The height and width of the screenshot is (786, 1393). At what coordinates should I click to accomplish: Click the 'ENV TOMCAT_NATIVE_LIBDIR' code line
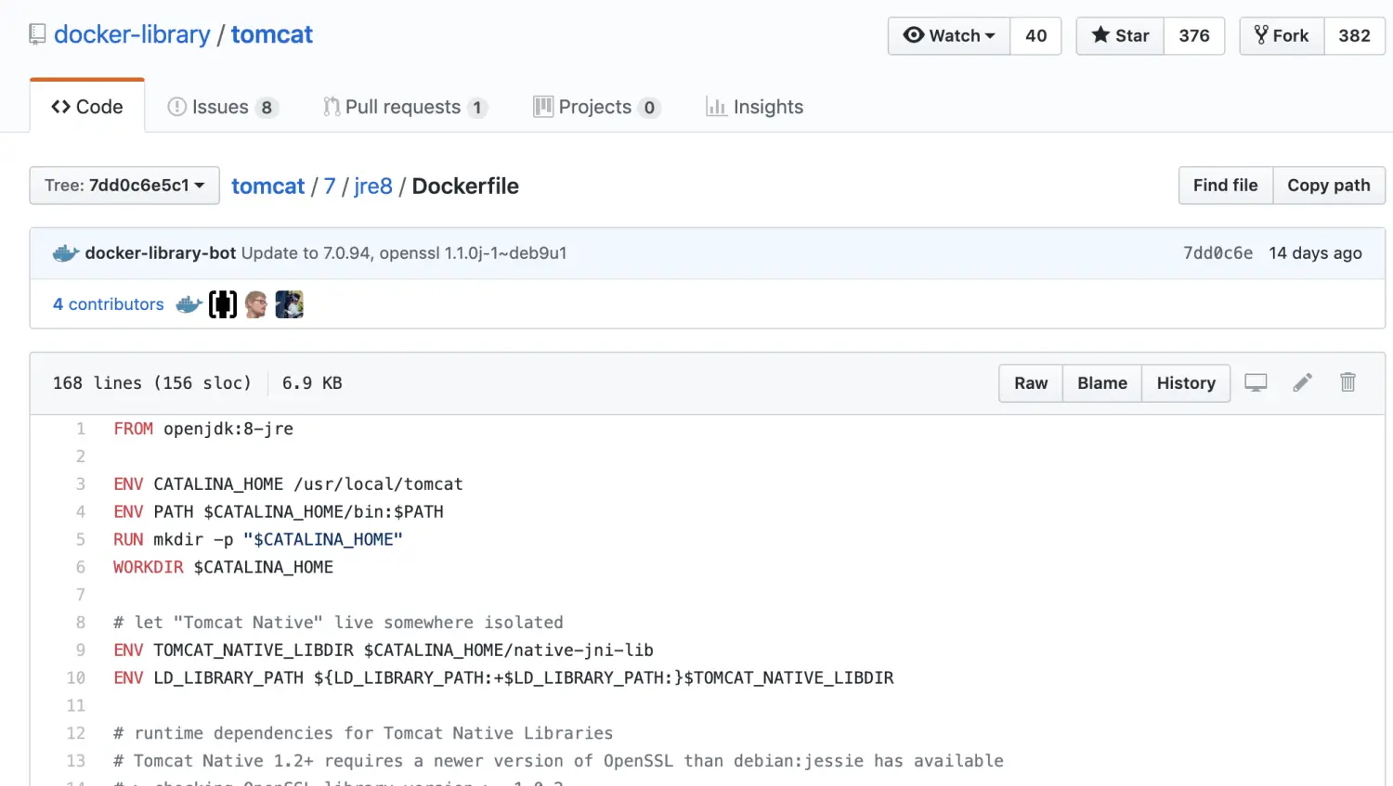(x=384, y=651)
